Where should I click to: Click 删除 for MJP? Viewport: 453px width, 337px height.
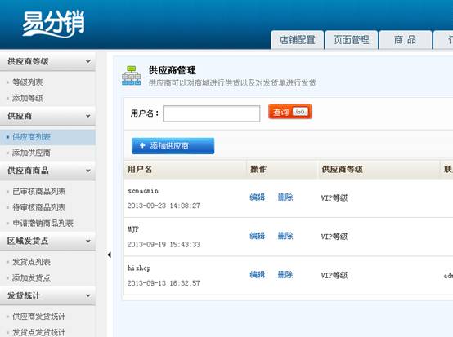pyautogui.click(x=285, y=236)
